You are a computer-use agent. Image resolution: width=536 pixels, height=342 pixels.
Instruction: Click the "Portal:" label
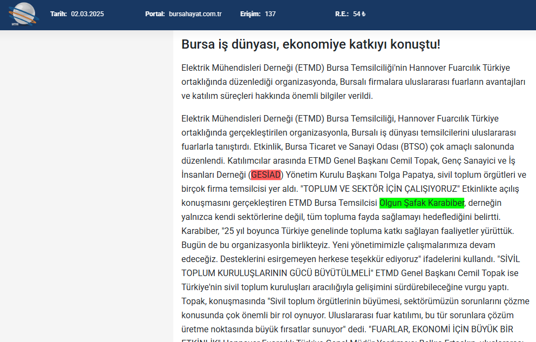pyautogui.click(x=155, y=14)
